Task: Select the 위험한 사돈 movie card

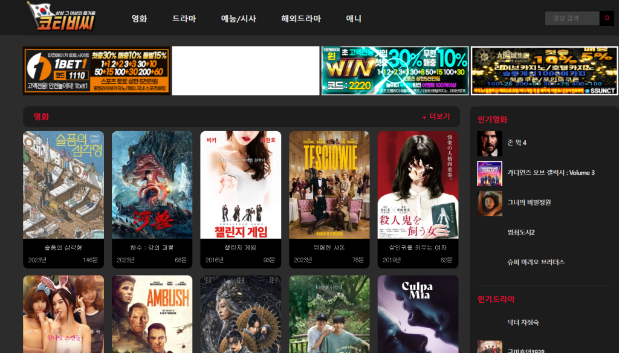Action: click(x=329, y=200)
